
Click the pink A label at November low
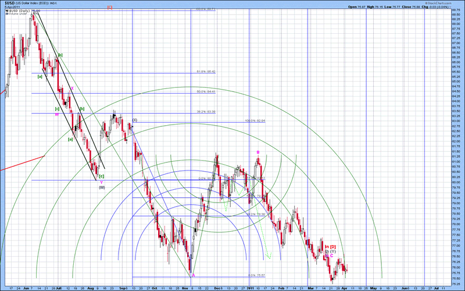pyautogui.click(x=194, y=275)
